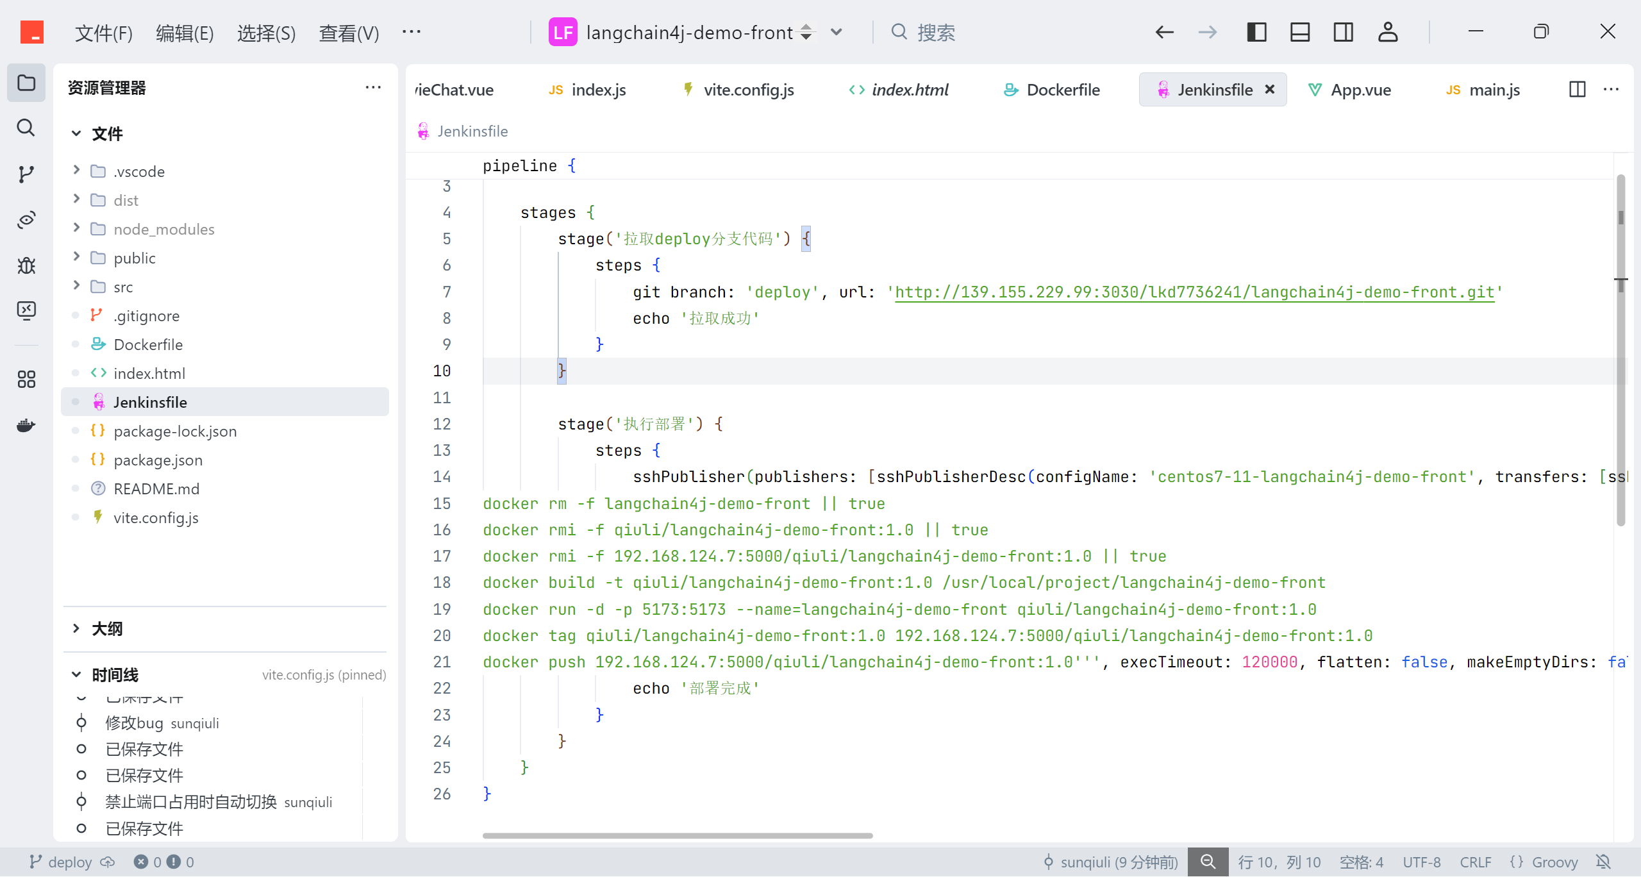Open the Extensions view icon
The height and width of the screenshot is (877, 1641).
(26, 379)
